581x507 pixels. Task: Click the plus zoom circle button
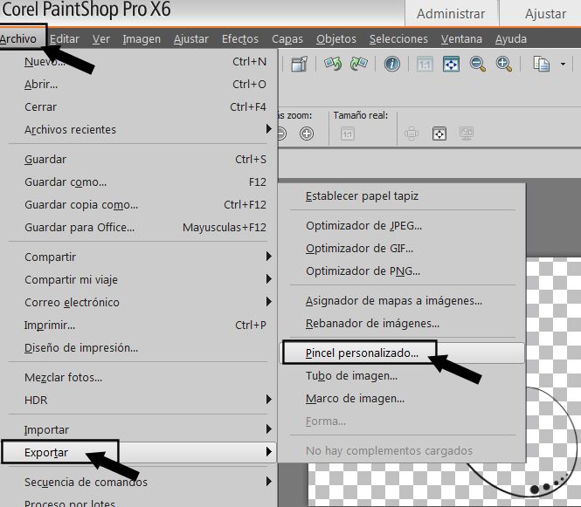point(307,134)
